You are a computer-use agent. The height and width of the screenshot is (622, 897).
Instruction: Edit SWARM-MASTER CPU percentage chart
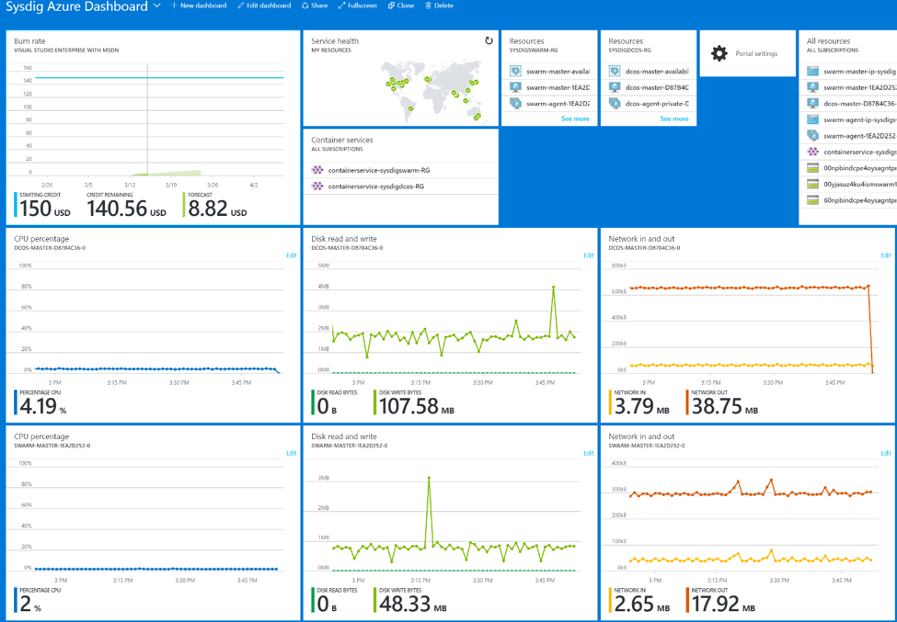(292, 453)
